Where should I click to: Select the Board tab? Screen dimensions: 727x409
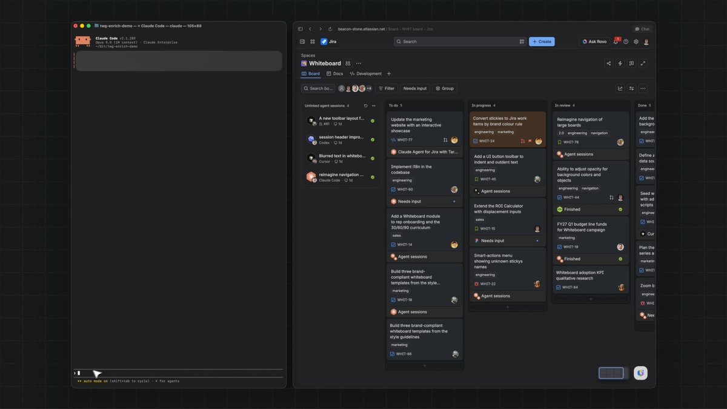click(x=311, y=74)
